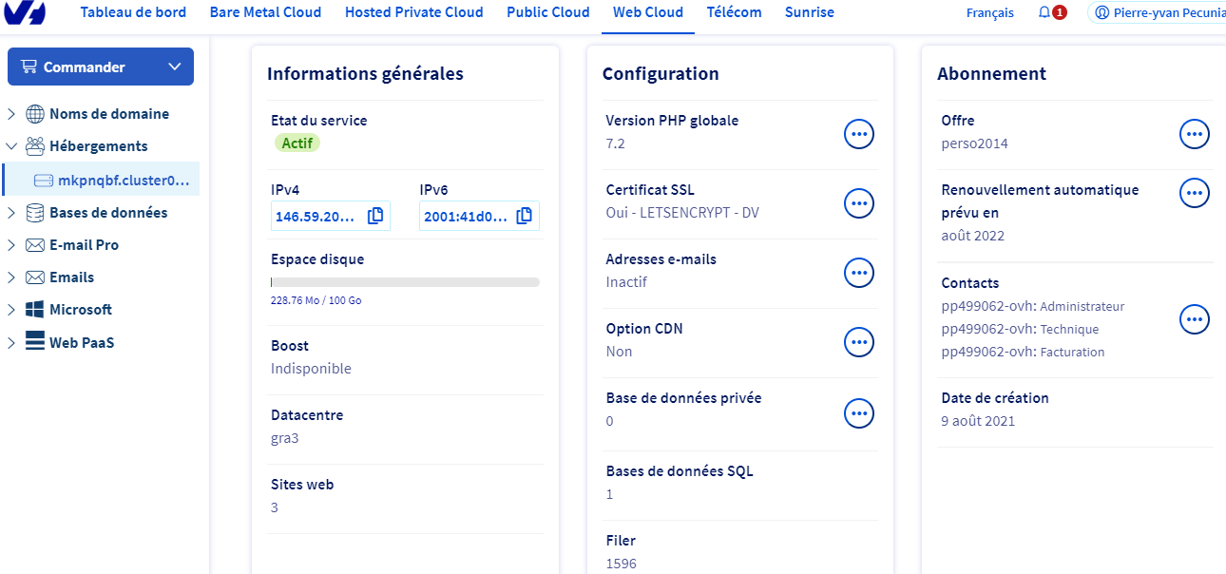Screen dimensions: 1226x574
Task: Collapse the Hébergements tree section
Action: 11,146
